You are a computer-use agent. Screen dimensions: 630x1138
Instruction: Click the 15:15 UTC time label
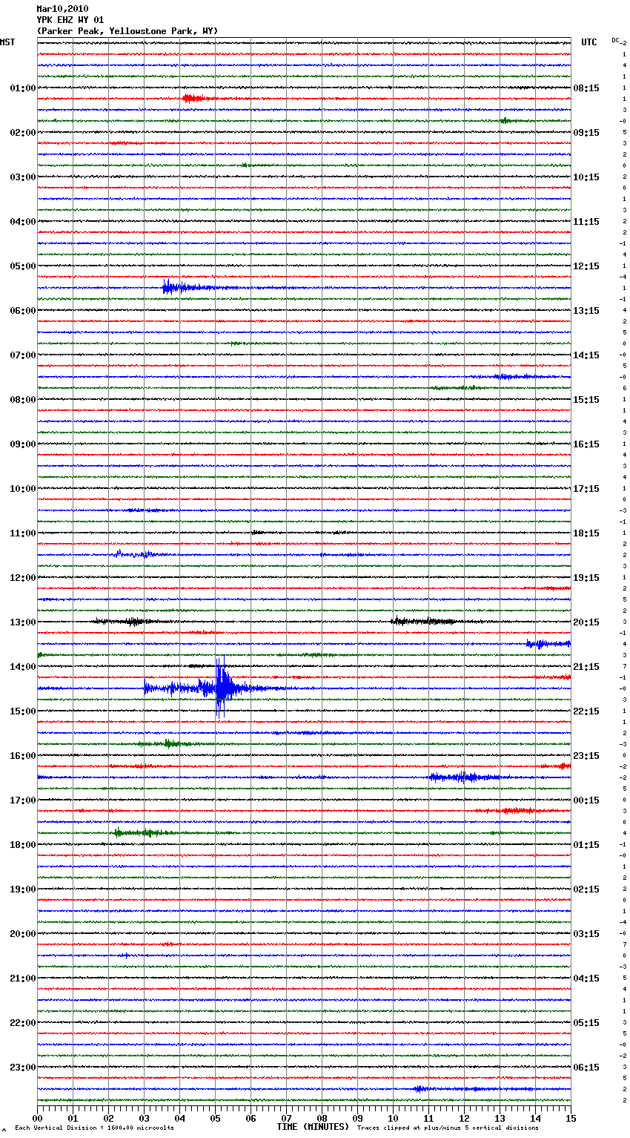586,400
